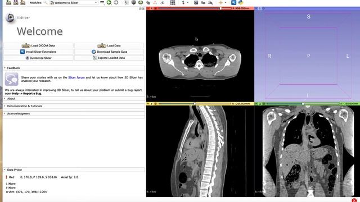Click green slice offset value field
Viewport: 360px width, 202px height.
349,104
